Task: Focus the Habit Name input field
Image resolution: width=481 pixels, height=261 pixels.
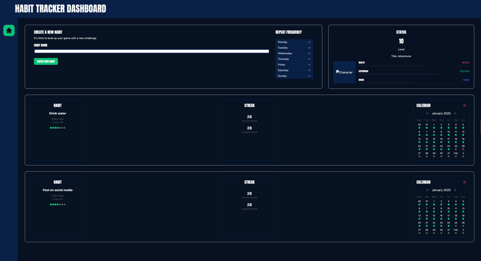Action: tap(152, 51)
